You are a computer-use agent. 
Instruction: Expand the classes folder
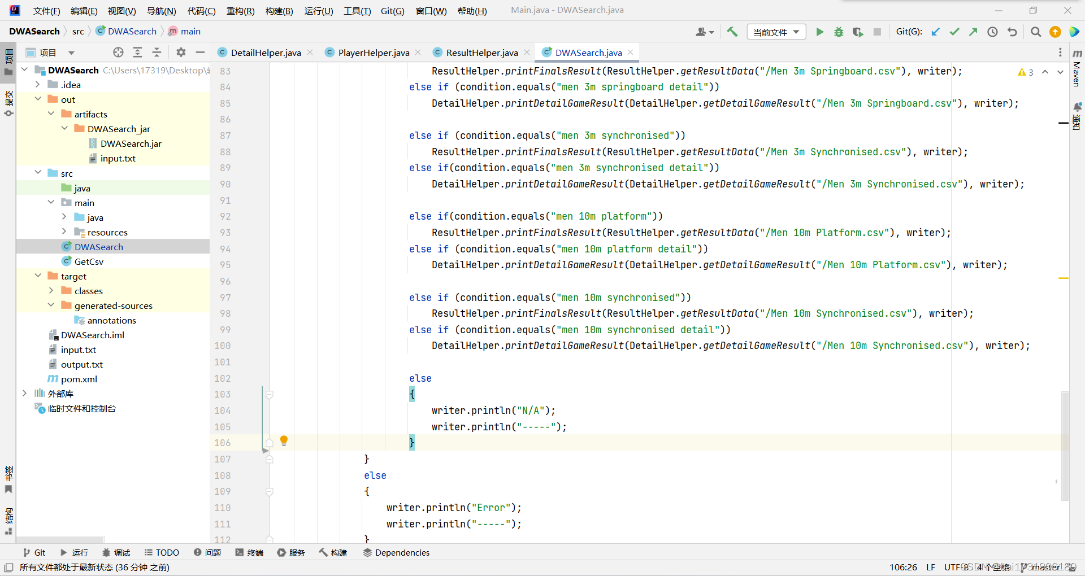click(51, 290)
